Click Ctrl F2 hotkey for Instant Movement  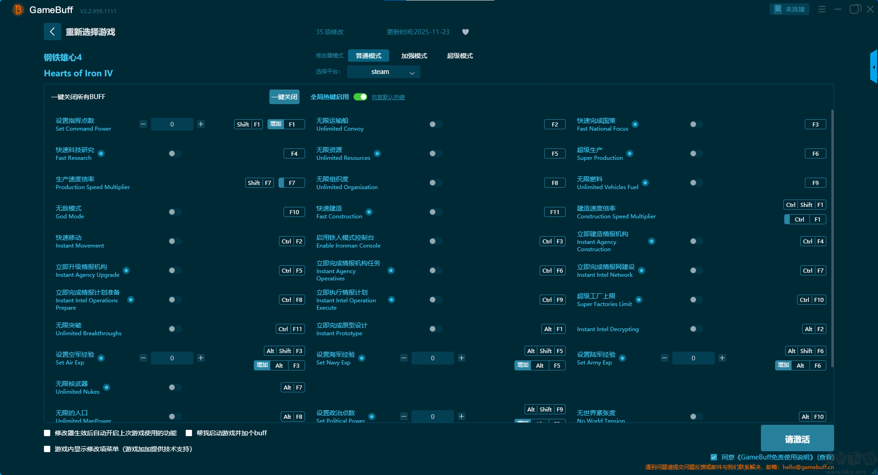coord(292,241)
